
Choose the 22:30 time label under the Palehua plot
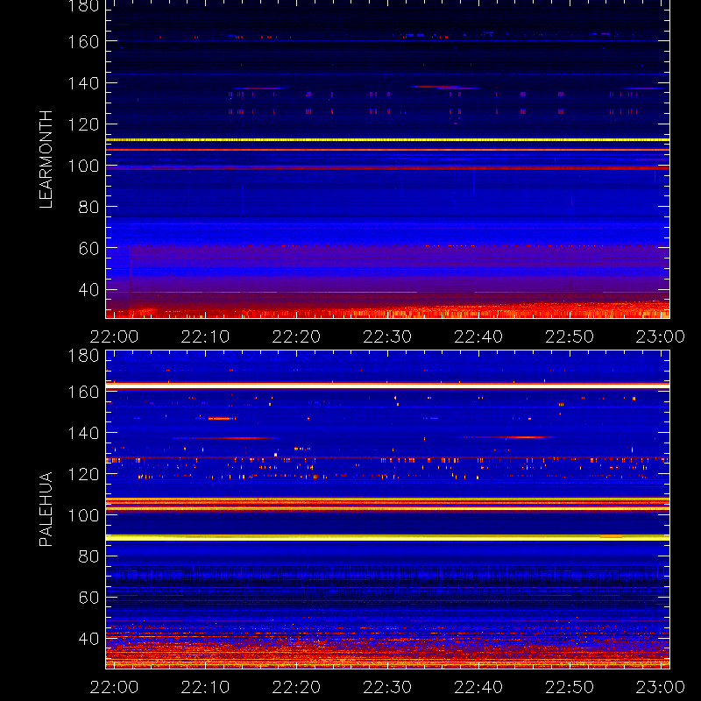(x=387, y=687)
